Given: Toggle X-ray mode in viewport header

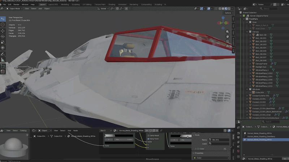Looking at the screenshot, I should click(x=216, y=9).
